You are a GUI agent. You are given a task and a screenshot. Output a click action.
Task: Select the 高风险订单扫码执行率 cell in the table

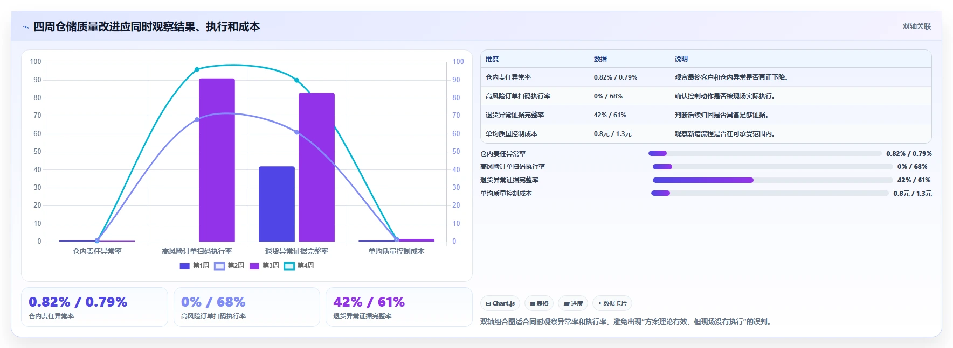tap(518, 96)
